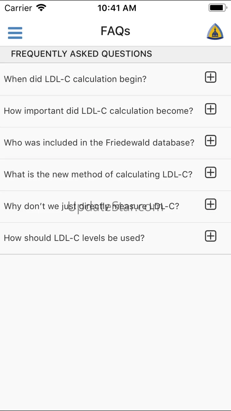The height and width of the screenshot is (411, 231).
Task: Select 'Why don't we just directly measure LDL-C?' text
Action: pos(92,206)
